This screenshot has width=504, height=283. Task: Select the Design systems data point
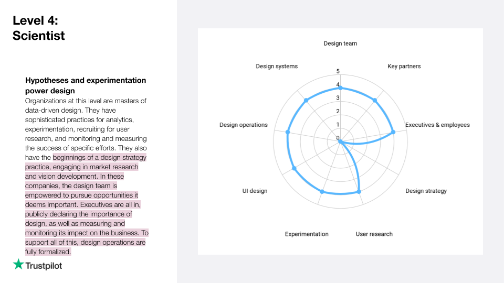coord(306,101)
